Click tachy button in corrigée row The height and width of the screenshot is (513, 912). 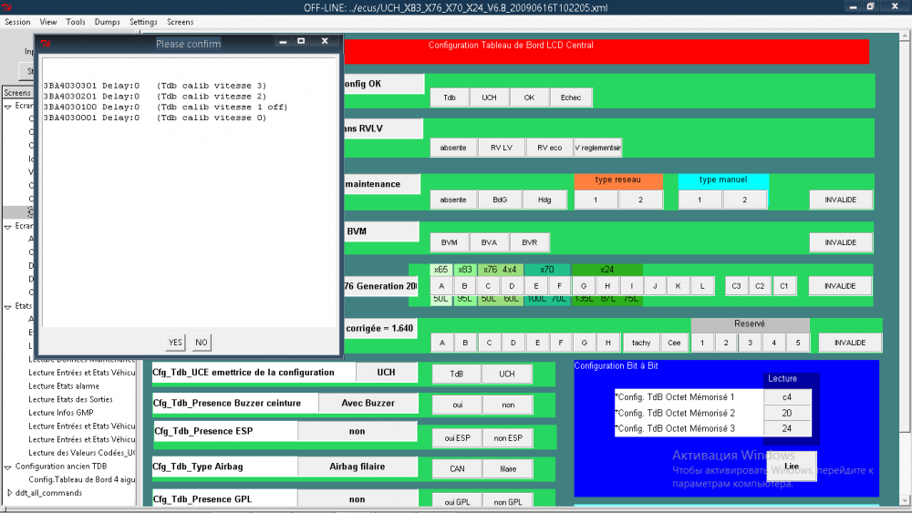click(x=641, y=343)
